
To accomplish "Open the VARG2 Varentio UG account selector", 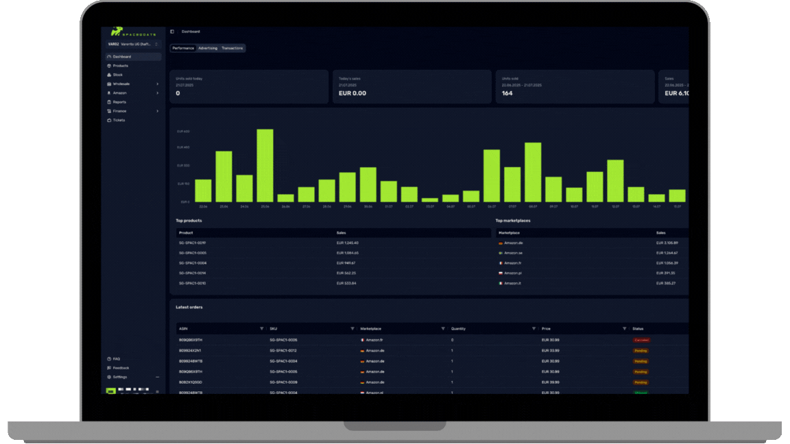I will click(x=132, y=43).
